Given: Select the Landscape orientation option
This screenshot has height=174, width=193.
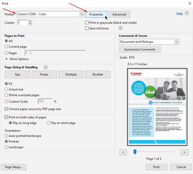Looking at the screenshot, I should coord(6,147).
